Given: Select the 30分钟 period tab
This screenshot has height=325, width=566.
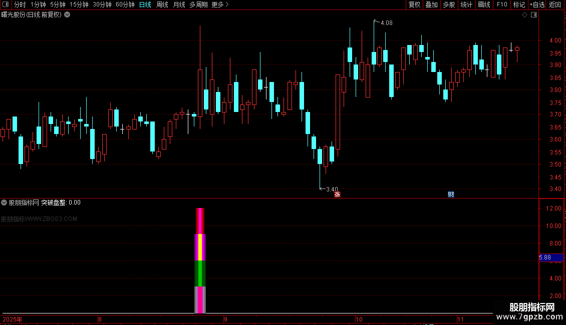Looking at the screenshot, I should tap(102, 4).
